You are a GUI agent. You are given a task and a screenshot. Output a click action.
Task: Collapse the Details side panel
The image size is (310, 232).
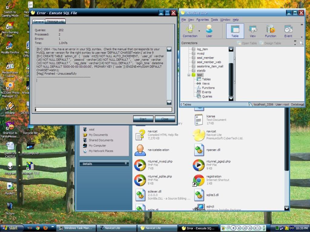click(x=126, y=163)
